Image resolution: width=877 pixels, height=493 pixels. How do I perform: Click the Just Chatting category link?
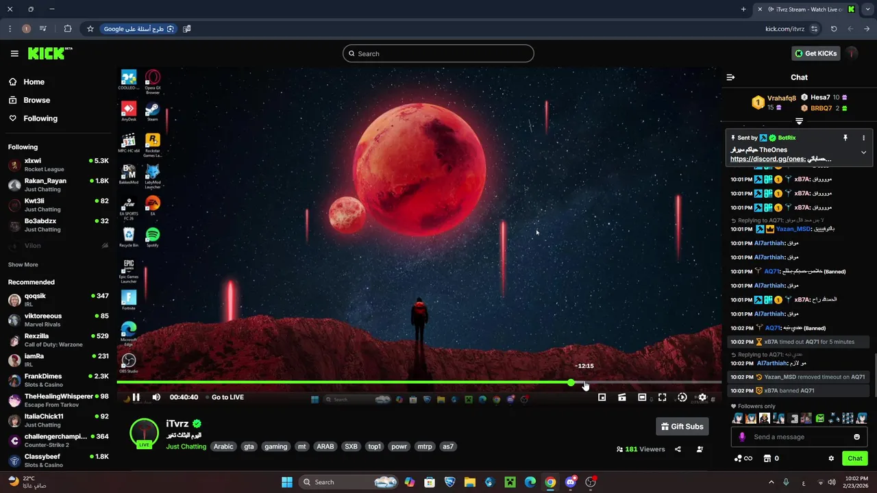(x=186, y=446)
